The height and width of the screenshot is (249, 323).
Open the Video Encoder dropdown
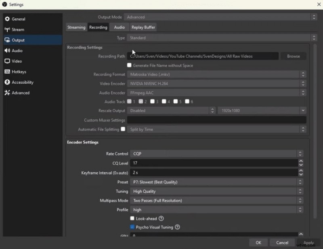(x=216, y=84)
